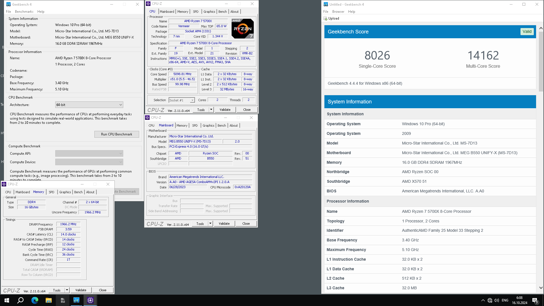The height and width of the screenshot is (306, 544).
Task: Launch Microsoft Edge from the taskbar
Action: coord(35,300)
